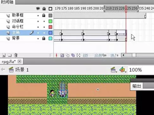154x115 pixels.
Task: Open the edit scene dropdown
Action: (113, 70)
